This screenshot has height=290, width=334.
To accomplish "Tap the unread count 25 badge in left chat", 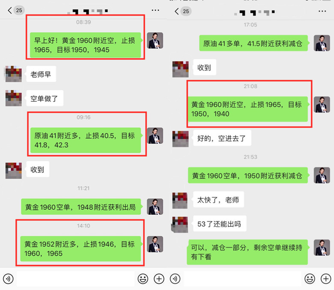I will (19, 10).
